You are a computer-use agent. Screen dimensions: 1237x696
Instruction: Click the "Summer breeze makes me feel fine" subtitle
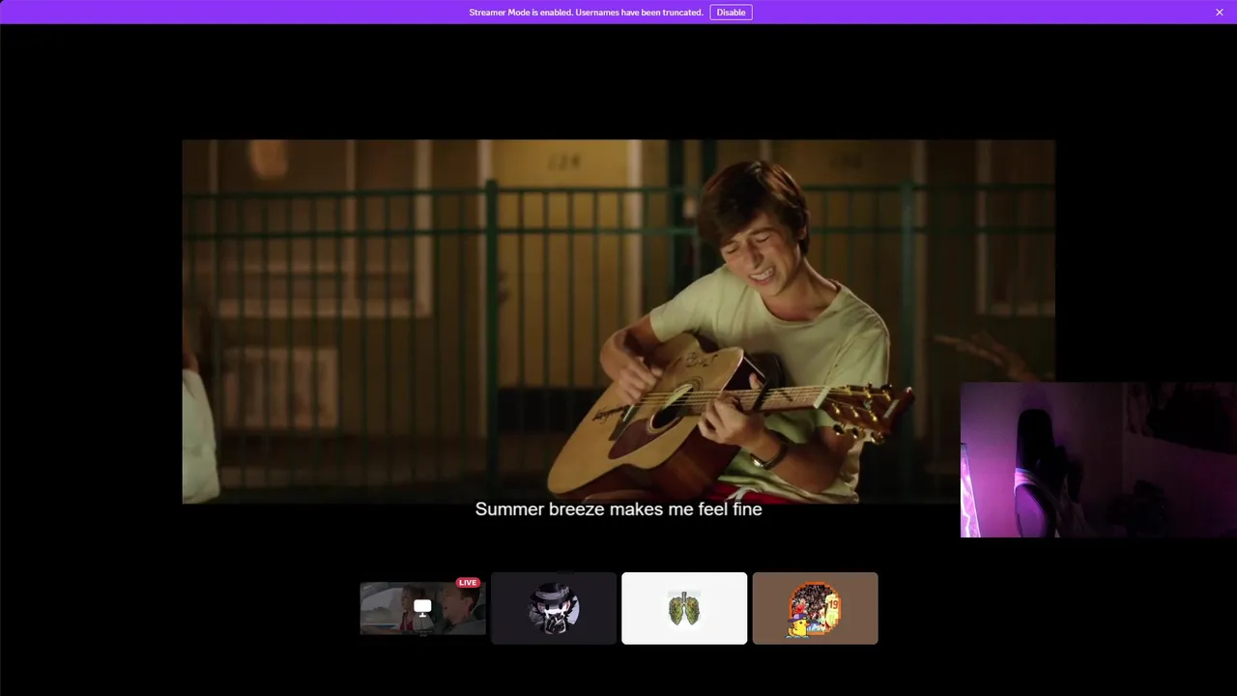(x=618, y=508)
